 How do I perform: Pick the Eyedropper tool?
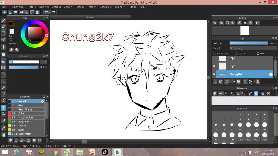pyautogui.click(x=4, y=128)
